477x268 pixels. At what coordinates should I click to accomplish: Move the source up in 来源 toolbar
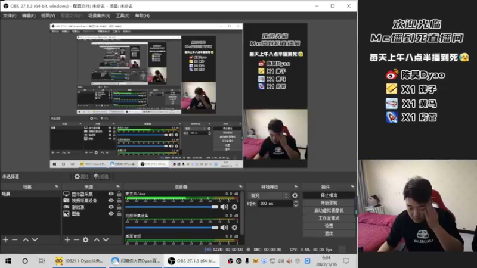pyautogui.click(x=97, y=240)
